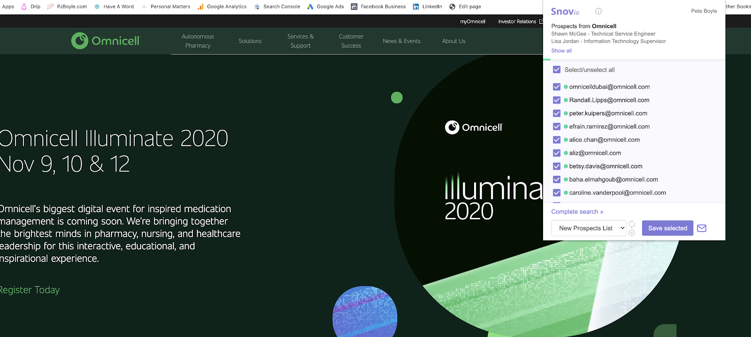Open the LinkedIn bookmark
Viewport: 751px width, 337px height.
[427, 7]
